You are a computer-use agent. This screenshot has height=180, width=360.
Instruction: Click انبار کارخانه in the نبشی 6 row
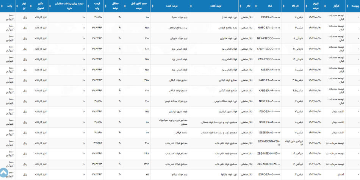coord(41,101)
